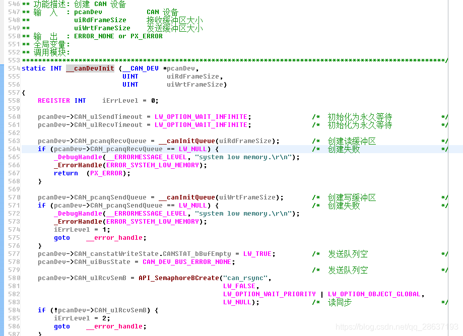463x336 pixels.
Task: Click the uiWrtFrameSize parameter on line 556
Action: pyautogui.click(x=195, y=85)
